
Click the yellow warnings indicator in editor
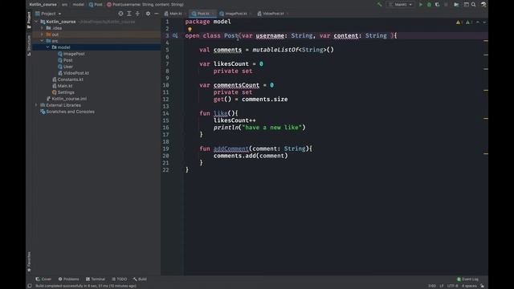point(459,22)
